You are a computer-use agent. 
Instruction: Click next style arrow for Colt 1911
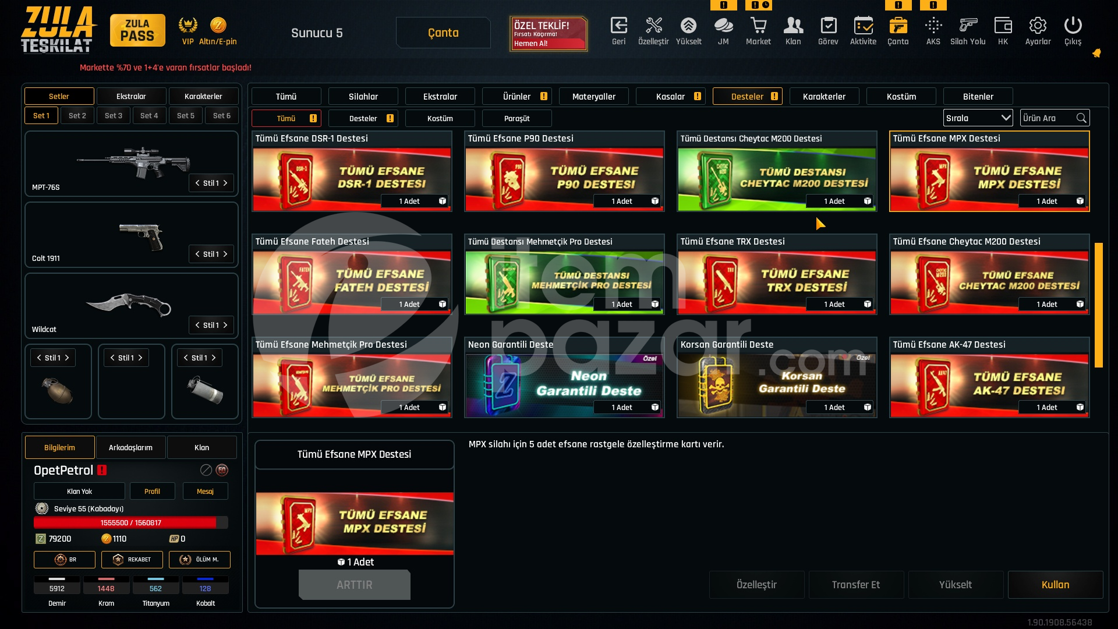tap(225, 254)
